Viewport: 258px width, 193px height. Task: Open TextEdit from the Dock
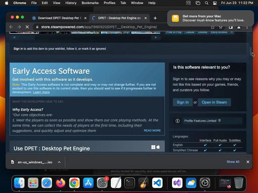pos(116,183)
